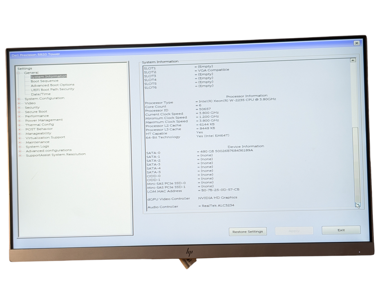Click the HT Capable Yes value
The height and width of the screenshot is (286, 380).
click(x=199, y=132)
